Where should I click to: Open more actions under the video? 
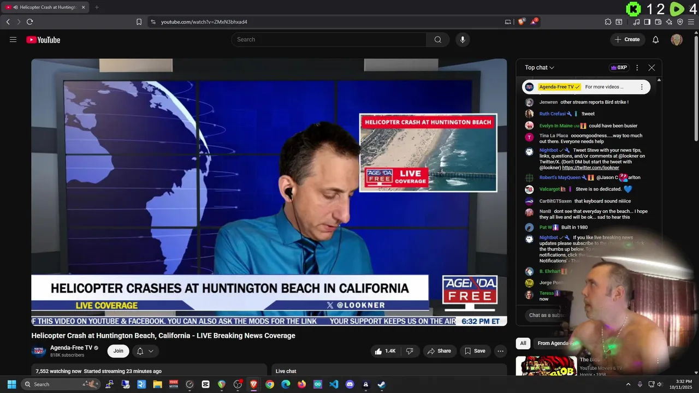tap(500, 351)
